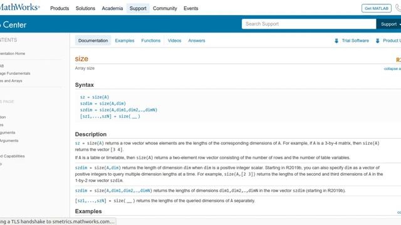This screenshot has width=401, height=225.
Task: Click [sz1,...,szN] link in Description
Action: 90,201
